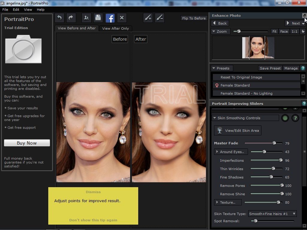Open the Help menu

pyautogui.click(x=40, y=9)
